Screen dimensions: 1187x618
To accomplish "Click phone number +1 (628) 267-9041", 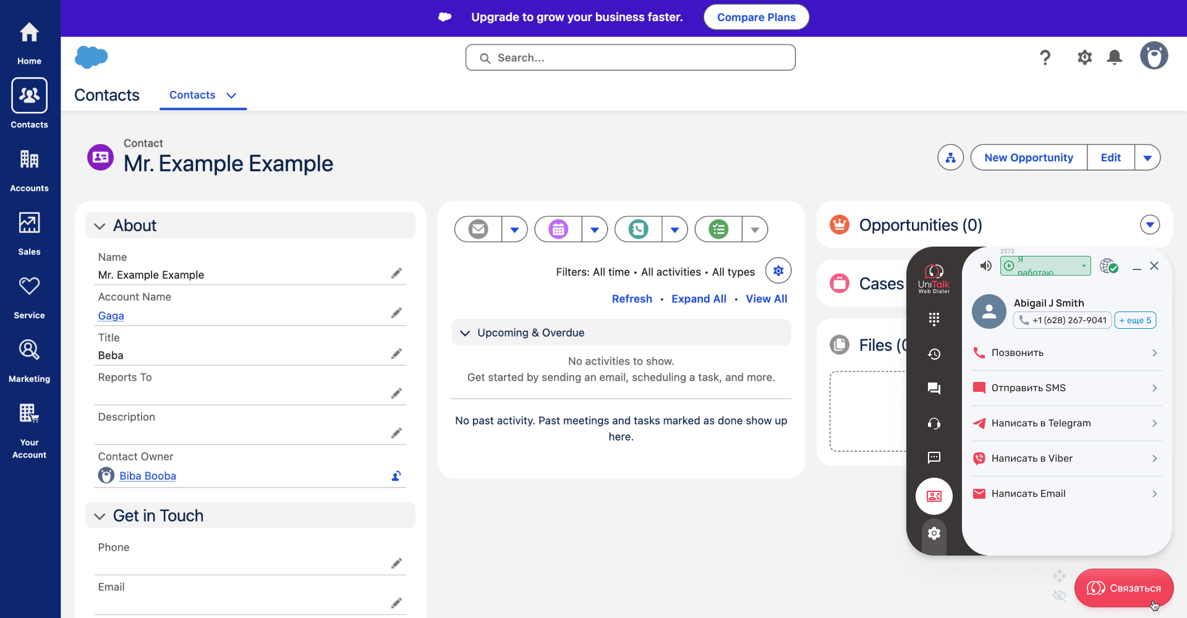I will click(x=1063, y=320).
